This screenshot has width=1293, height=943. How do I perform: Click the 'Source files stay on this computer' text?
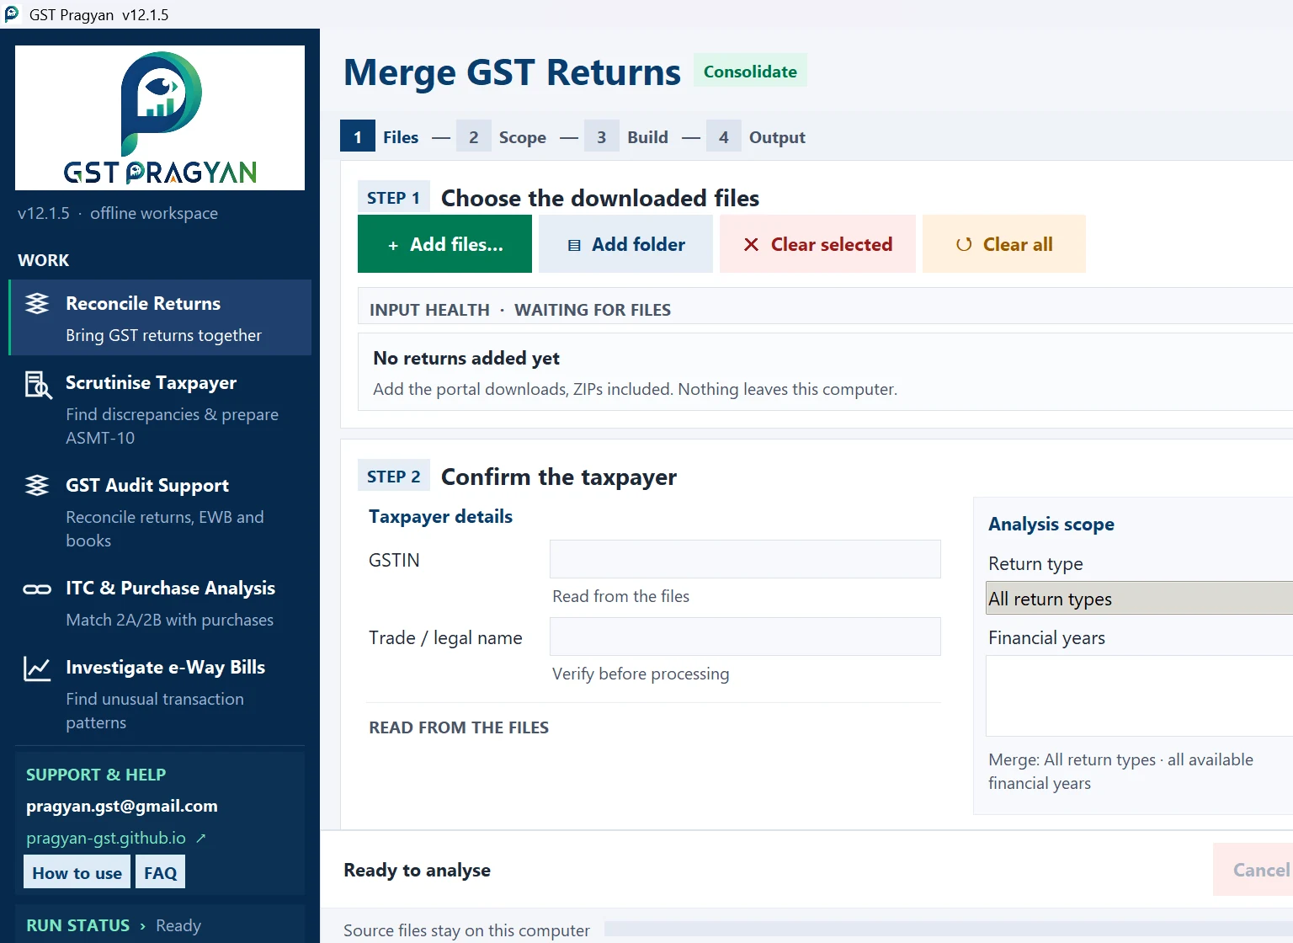466,930
